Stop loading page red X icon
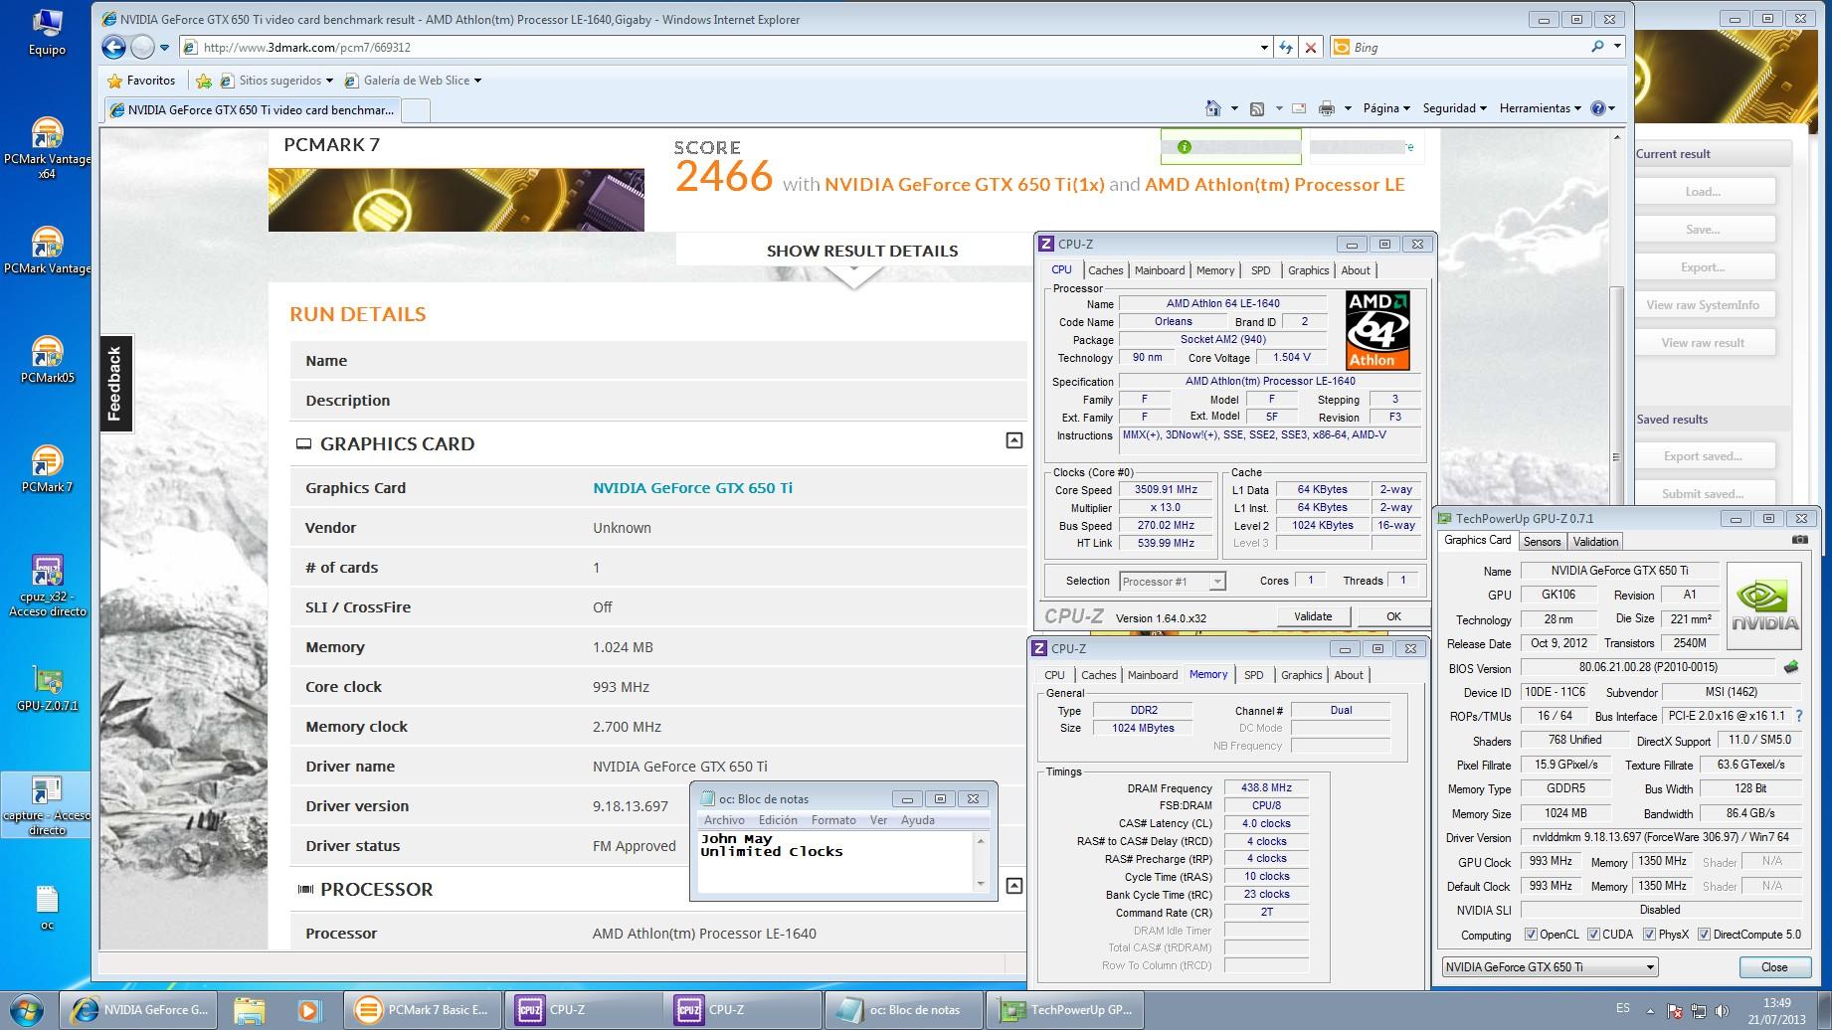The width and height of the screenshot is (1832, 1030). [x=1311, y=47]
